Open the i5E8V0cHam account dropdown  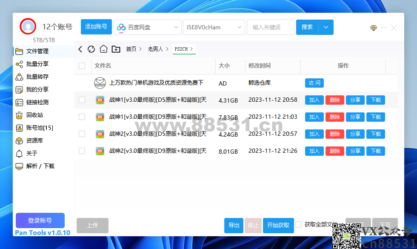pyautogui.click(x=214, y=27)
